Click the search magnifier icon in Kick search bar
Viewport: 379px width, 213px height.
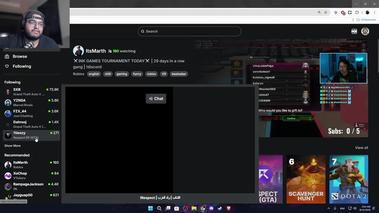142,31
